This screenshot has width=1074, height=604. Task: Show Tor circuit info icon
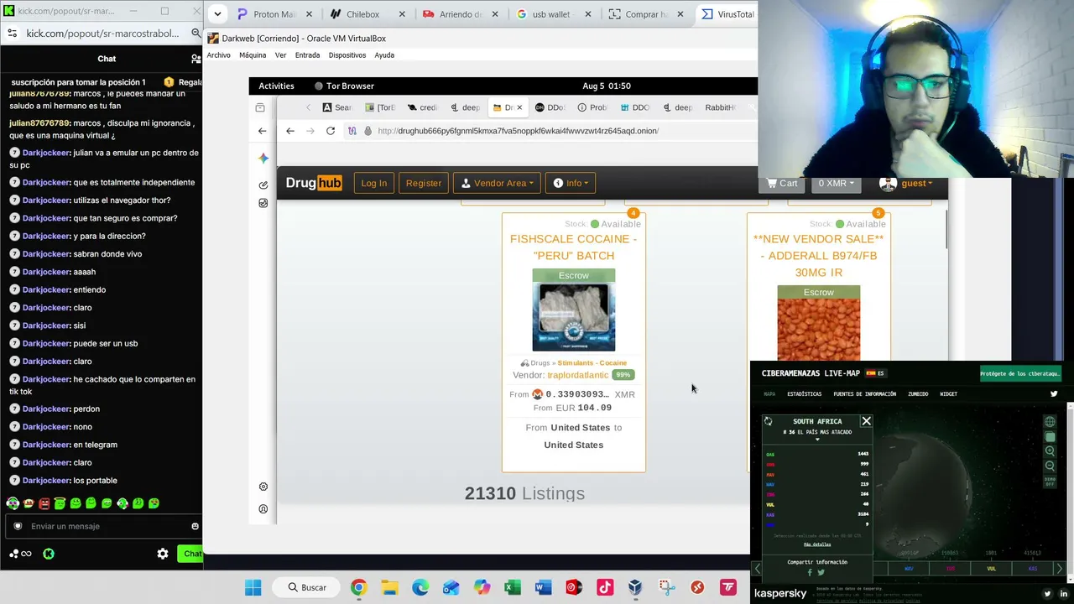(352, 131)
